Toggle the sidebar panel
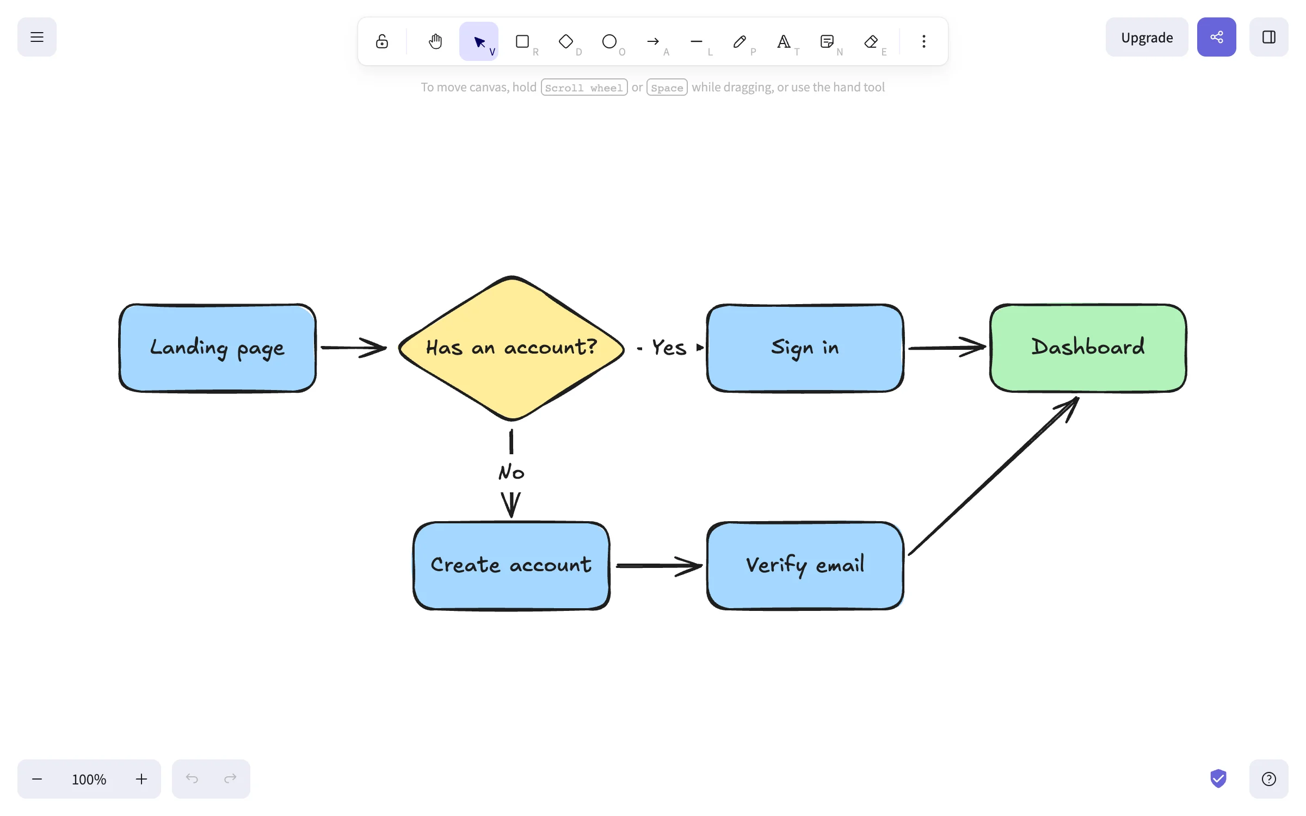This screenshot has width=1306, height=816. [1269, 37]
